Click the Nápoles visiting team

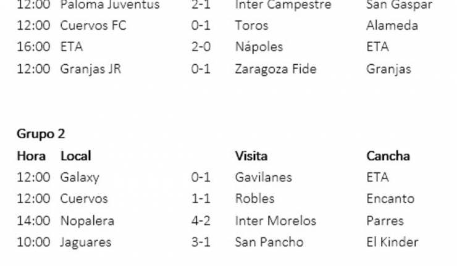259,48
